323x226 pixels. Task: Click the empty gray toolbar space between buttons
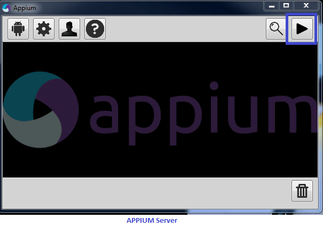coord(185,29)
